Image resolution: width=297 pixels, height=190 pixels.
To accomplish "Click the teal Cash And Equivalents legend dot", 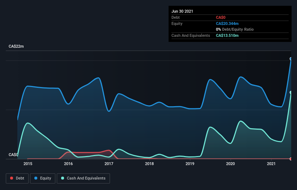I will [x=63, y=178].
